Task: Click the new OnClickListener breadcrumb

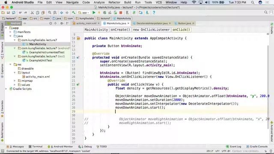Action: click(x=151, y=30)
